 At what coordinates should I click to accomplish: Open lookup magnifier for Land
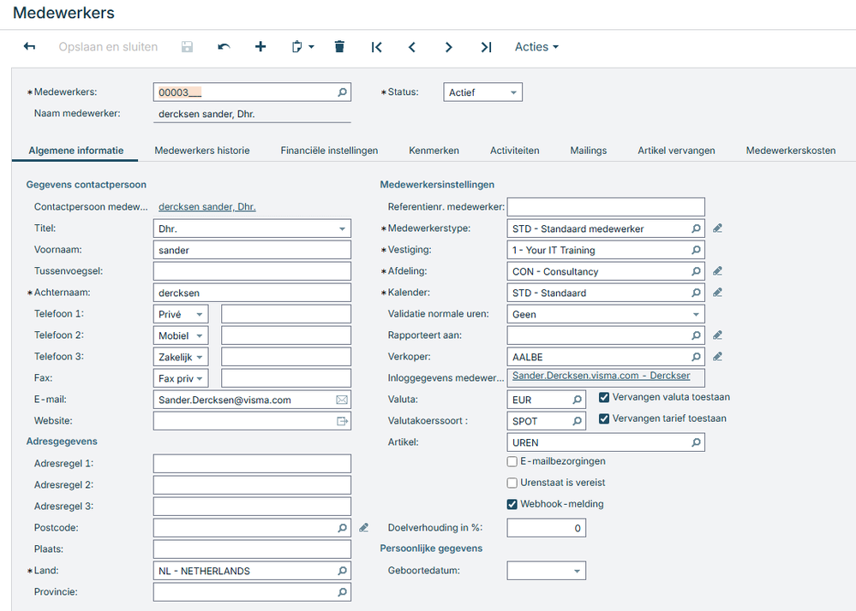pos(342,571)
